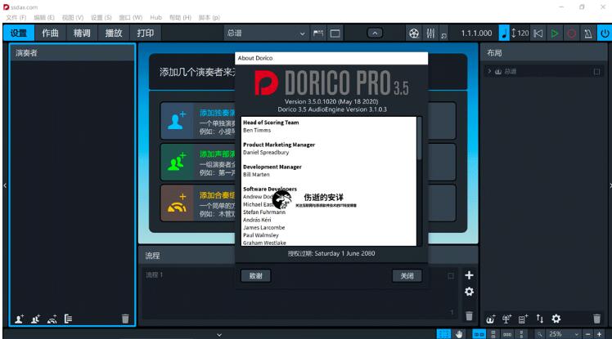Switch to the 打印 mode tab
The width and height of the screenshot is (612, 339).
(x=145, y=33)
